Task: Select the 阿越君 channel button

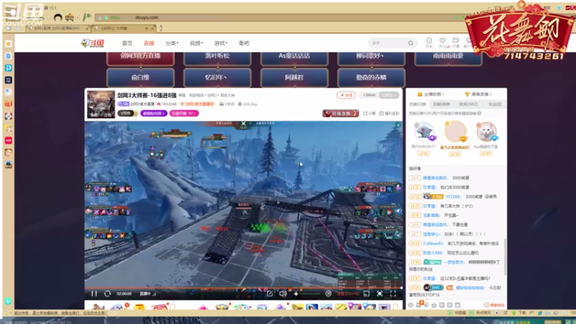Action: [x=294, y=78]
